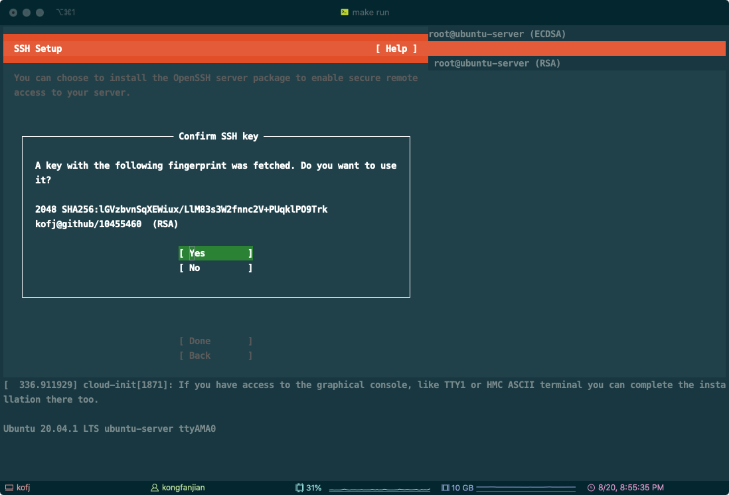The width and height of the screenshot is (729, 495).
Task: Click the memory icon beside 10 GB
Action: (445, 488)
